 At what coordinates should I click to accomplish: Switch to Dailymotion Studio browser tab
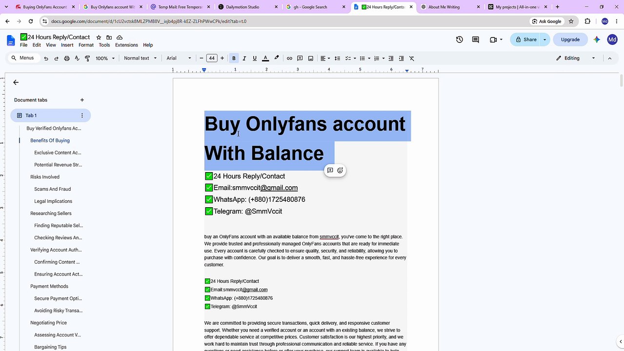[x=249, y=7]
